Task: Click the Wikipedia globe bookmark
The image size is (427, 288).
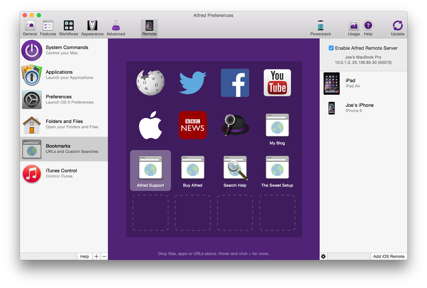Action: tap(150, 82)
